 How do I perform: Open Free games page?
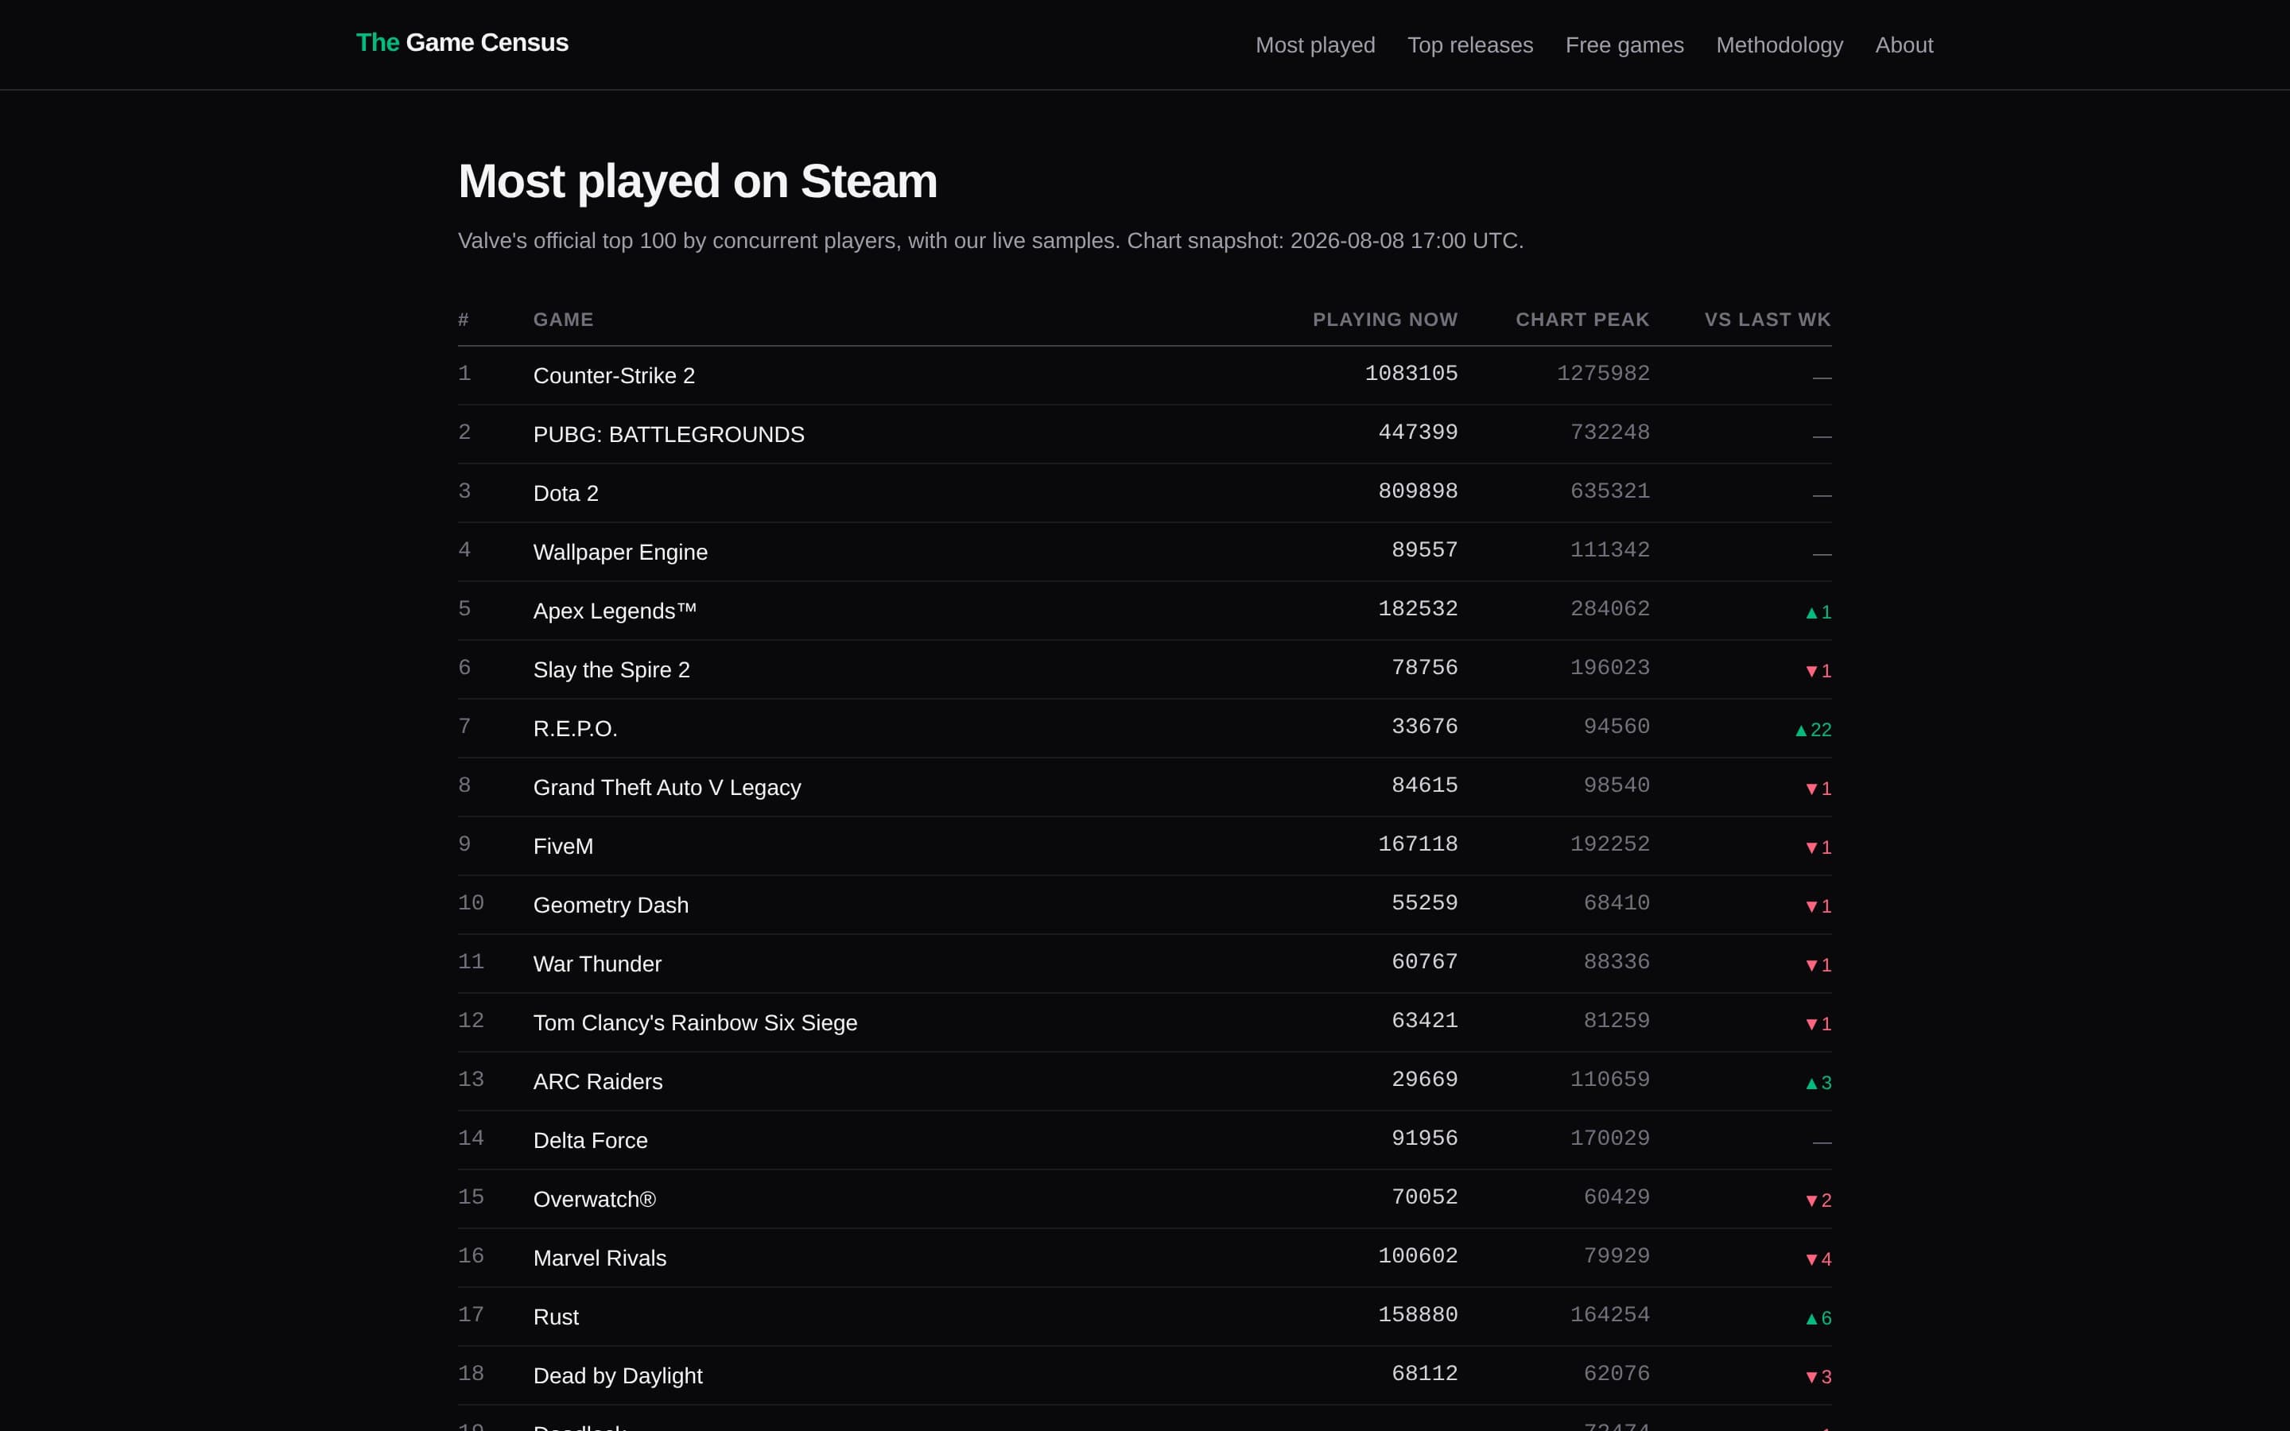(1624, 45)
